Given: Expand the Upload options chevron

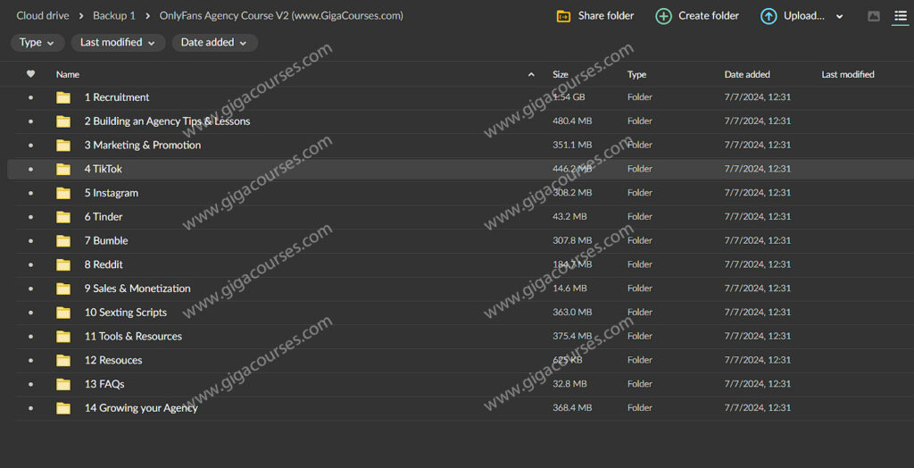Looking at the screenshot, I should tap(839, 17).
